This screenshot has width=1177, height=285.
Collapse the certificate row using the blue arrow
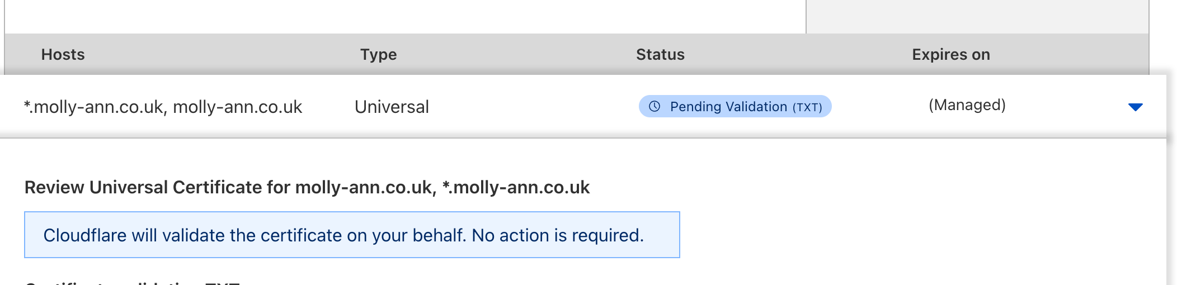(1135, 107)
